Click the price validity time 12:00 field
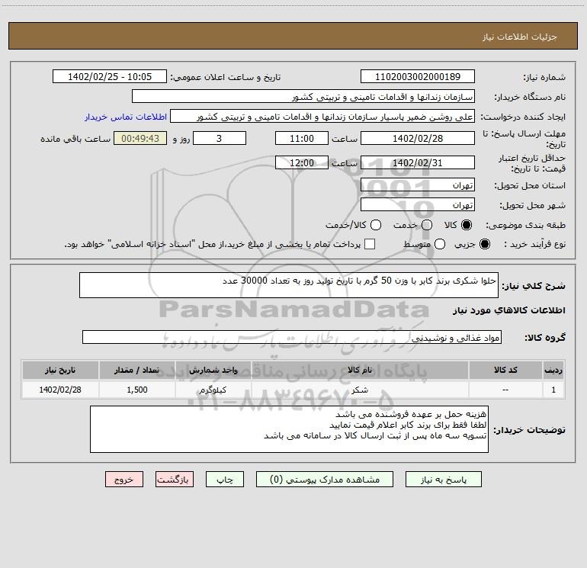Viewport: 587px width, 568px height. 302,162
